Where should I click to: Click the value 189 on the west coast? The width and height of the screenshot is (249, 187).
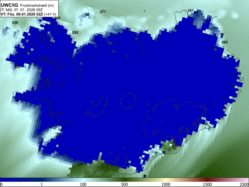[x=17, y=67]
